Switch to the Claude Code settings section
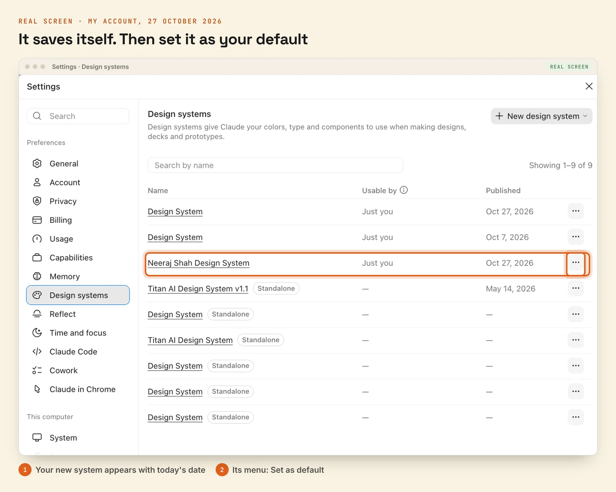This screenshot has width=616, height=492. point(78,351)
